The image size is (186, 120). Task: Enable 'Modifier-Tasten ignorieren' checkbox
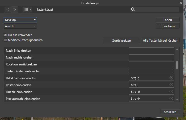[5, 40]
